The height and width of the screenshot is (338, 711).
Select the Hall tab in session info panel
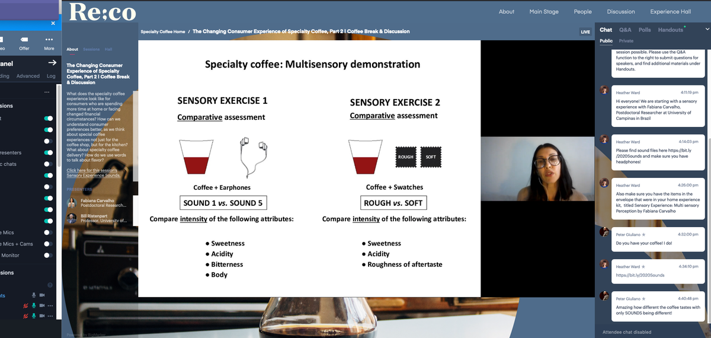108,49
